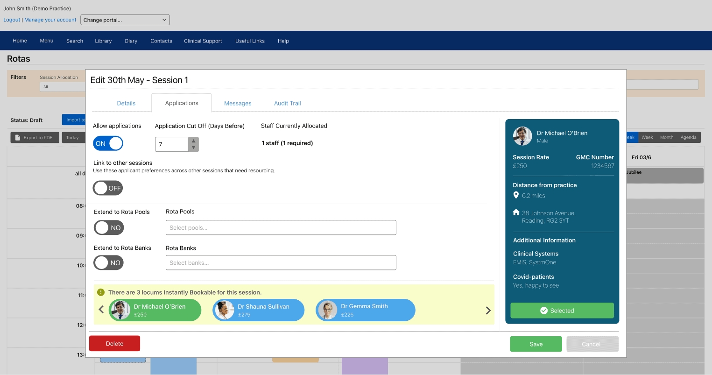Viewport: 712px width, 375px height.
Task: Switch to the Messages tab
Action: point(238,103)
